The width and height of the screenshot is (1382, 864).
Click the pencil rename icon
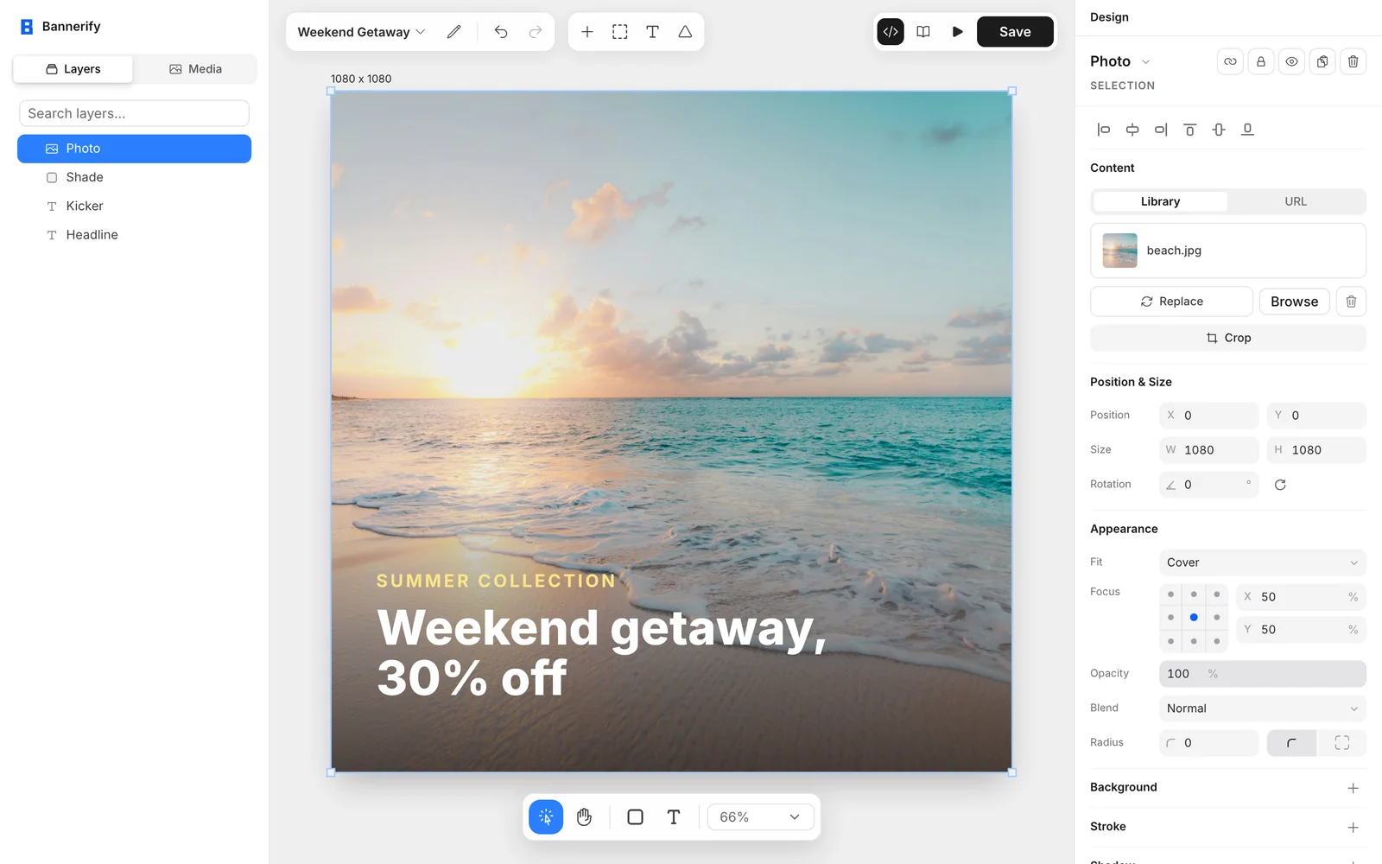pos(453,32)
